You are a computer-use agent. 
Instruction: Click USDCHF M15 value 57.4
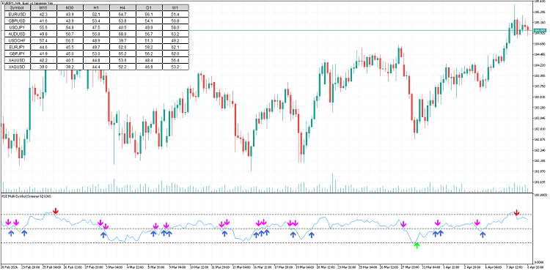(x=44, y=40)
